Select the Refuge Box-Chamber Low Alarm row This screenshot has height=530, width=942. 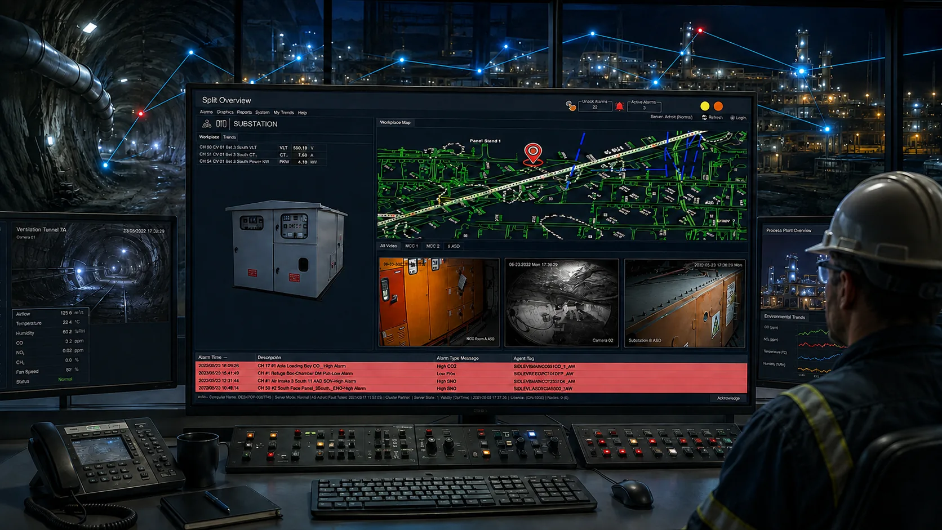click(471, 373)
